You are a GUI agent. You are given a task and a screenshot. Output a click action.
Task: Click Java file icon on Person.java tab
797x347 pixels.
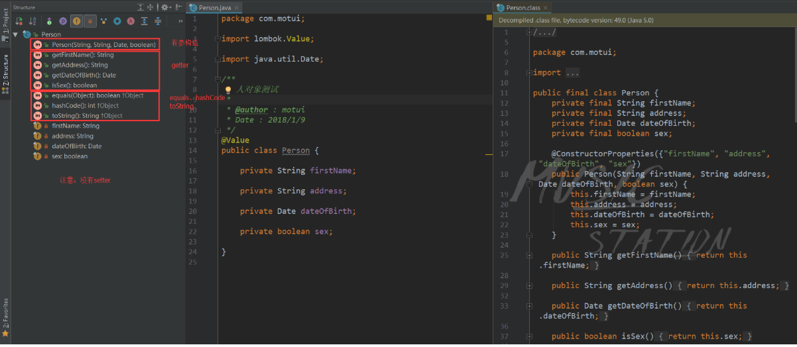pos(193,7)
